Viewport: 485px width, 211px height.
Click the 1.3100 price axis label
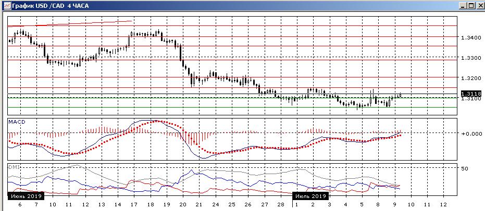(470, 99)
